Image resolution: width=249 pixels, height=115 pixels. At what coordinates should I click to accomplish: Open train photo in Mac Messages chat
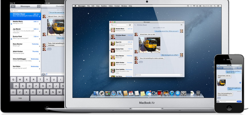pyautogui.click(x=149, y=45)
